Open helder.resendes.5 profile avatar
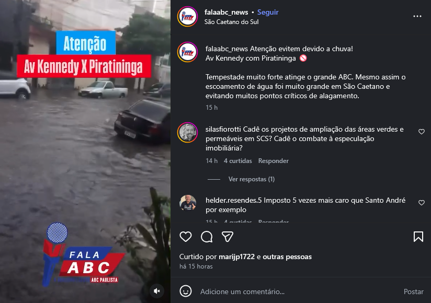The width and height of the screenshot is (431, 303). 187,203
